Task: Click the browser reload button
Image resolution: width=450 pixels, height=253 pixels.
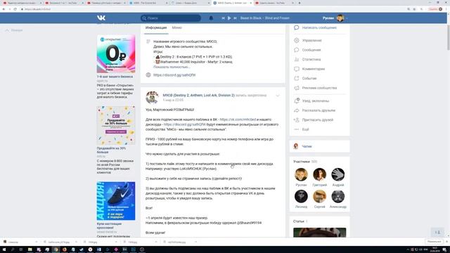Action: click(x=15, y=9)
